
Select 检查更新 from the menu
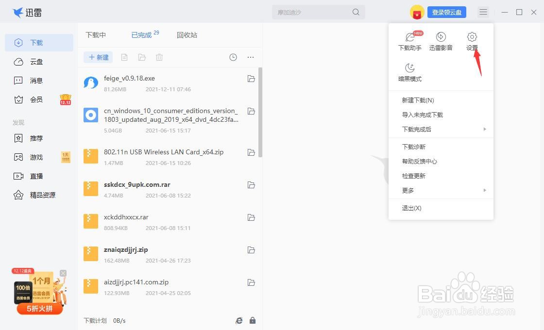pyautogui.click(x=413, y=176)
